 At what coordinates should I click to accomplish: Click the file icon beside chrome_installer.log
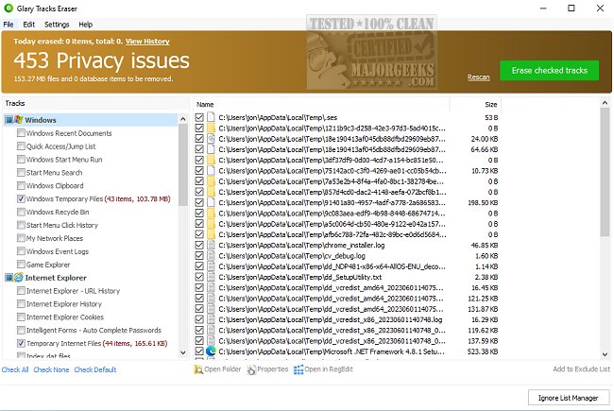click(212, 245)
